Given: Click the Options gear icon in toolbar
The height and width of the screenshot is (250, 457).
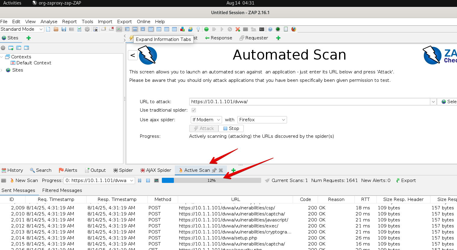Looking at the screenshot, I should click(x=87, y=29).
